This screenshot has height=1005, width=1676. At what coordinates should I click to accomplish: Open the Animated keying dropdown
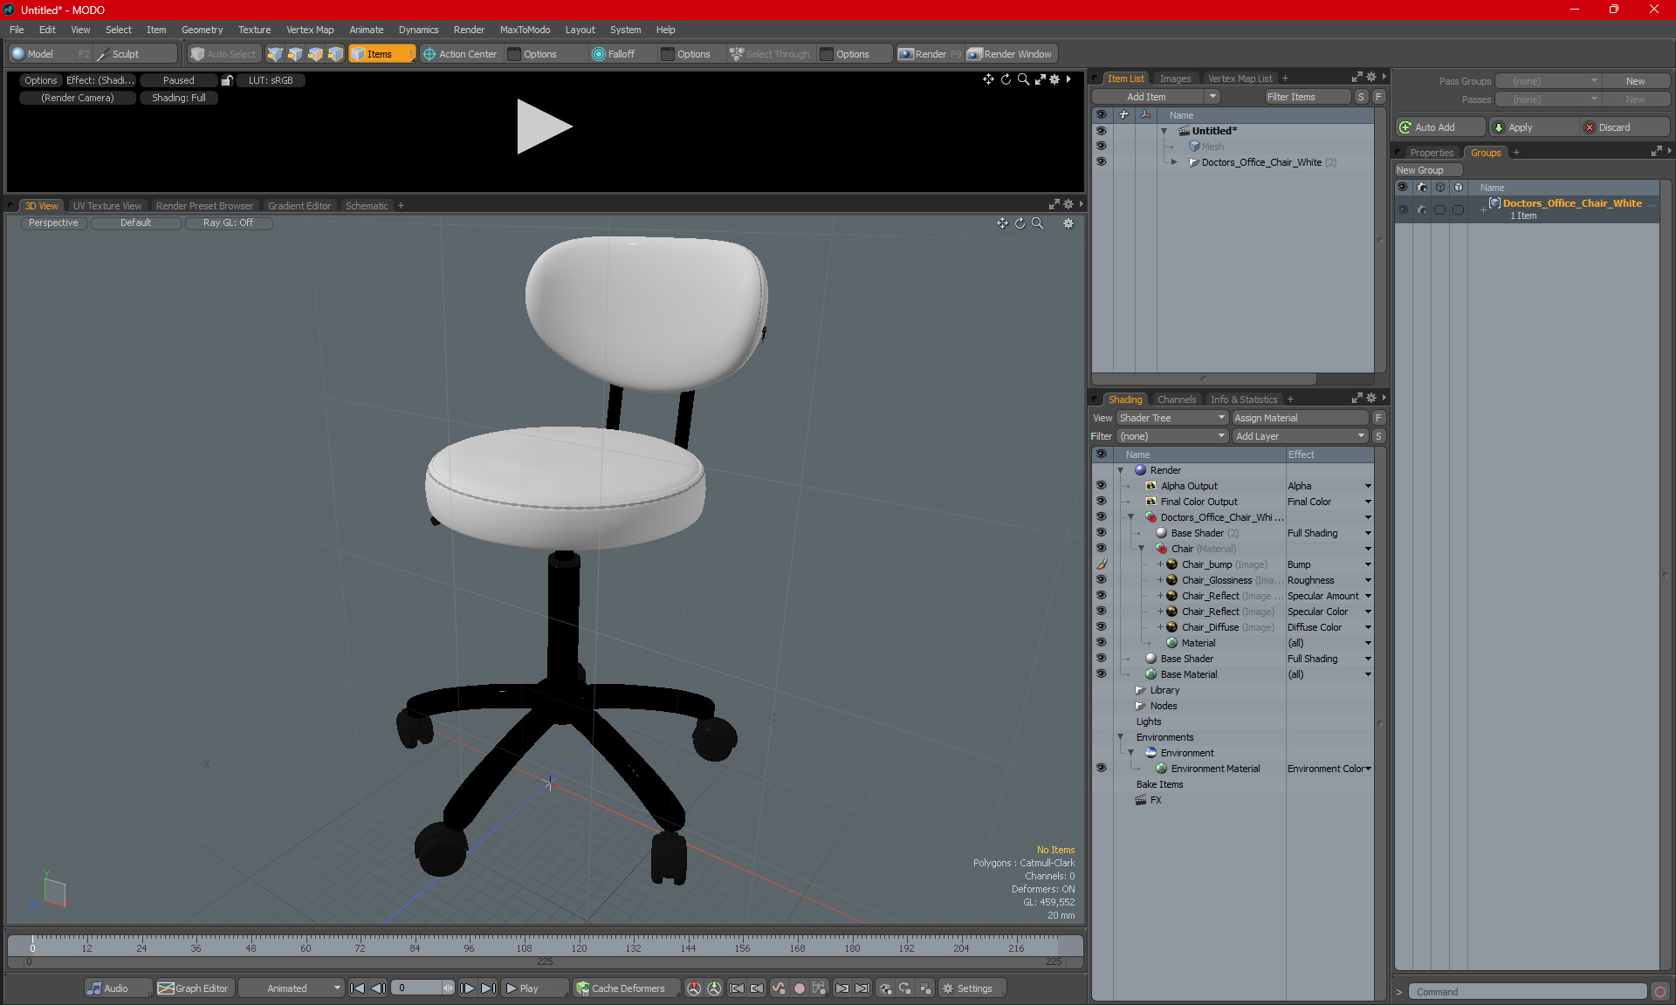pos(292,988)
